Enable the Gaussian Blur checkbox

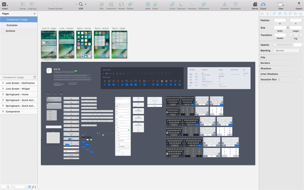pyautogui.click(x=301, y=79)
